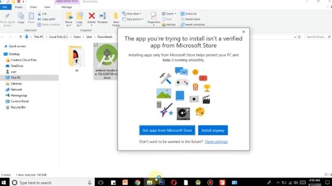
Task: Click Local Disk (C:) breadcrumb
Action: point(59,37)
